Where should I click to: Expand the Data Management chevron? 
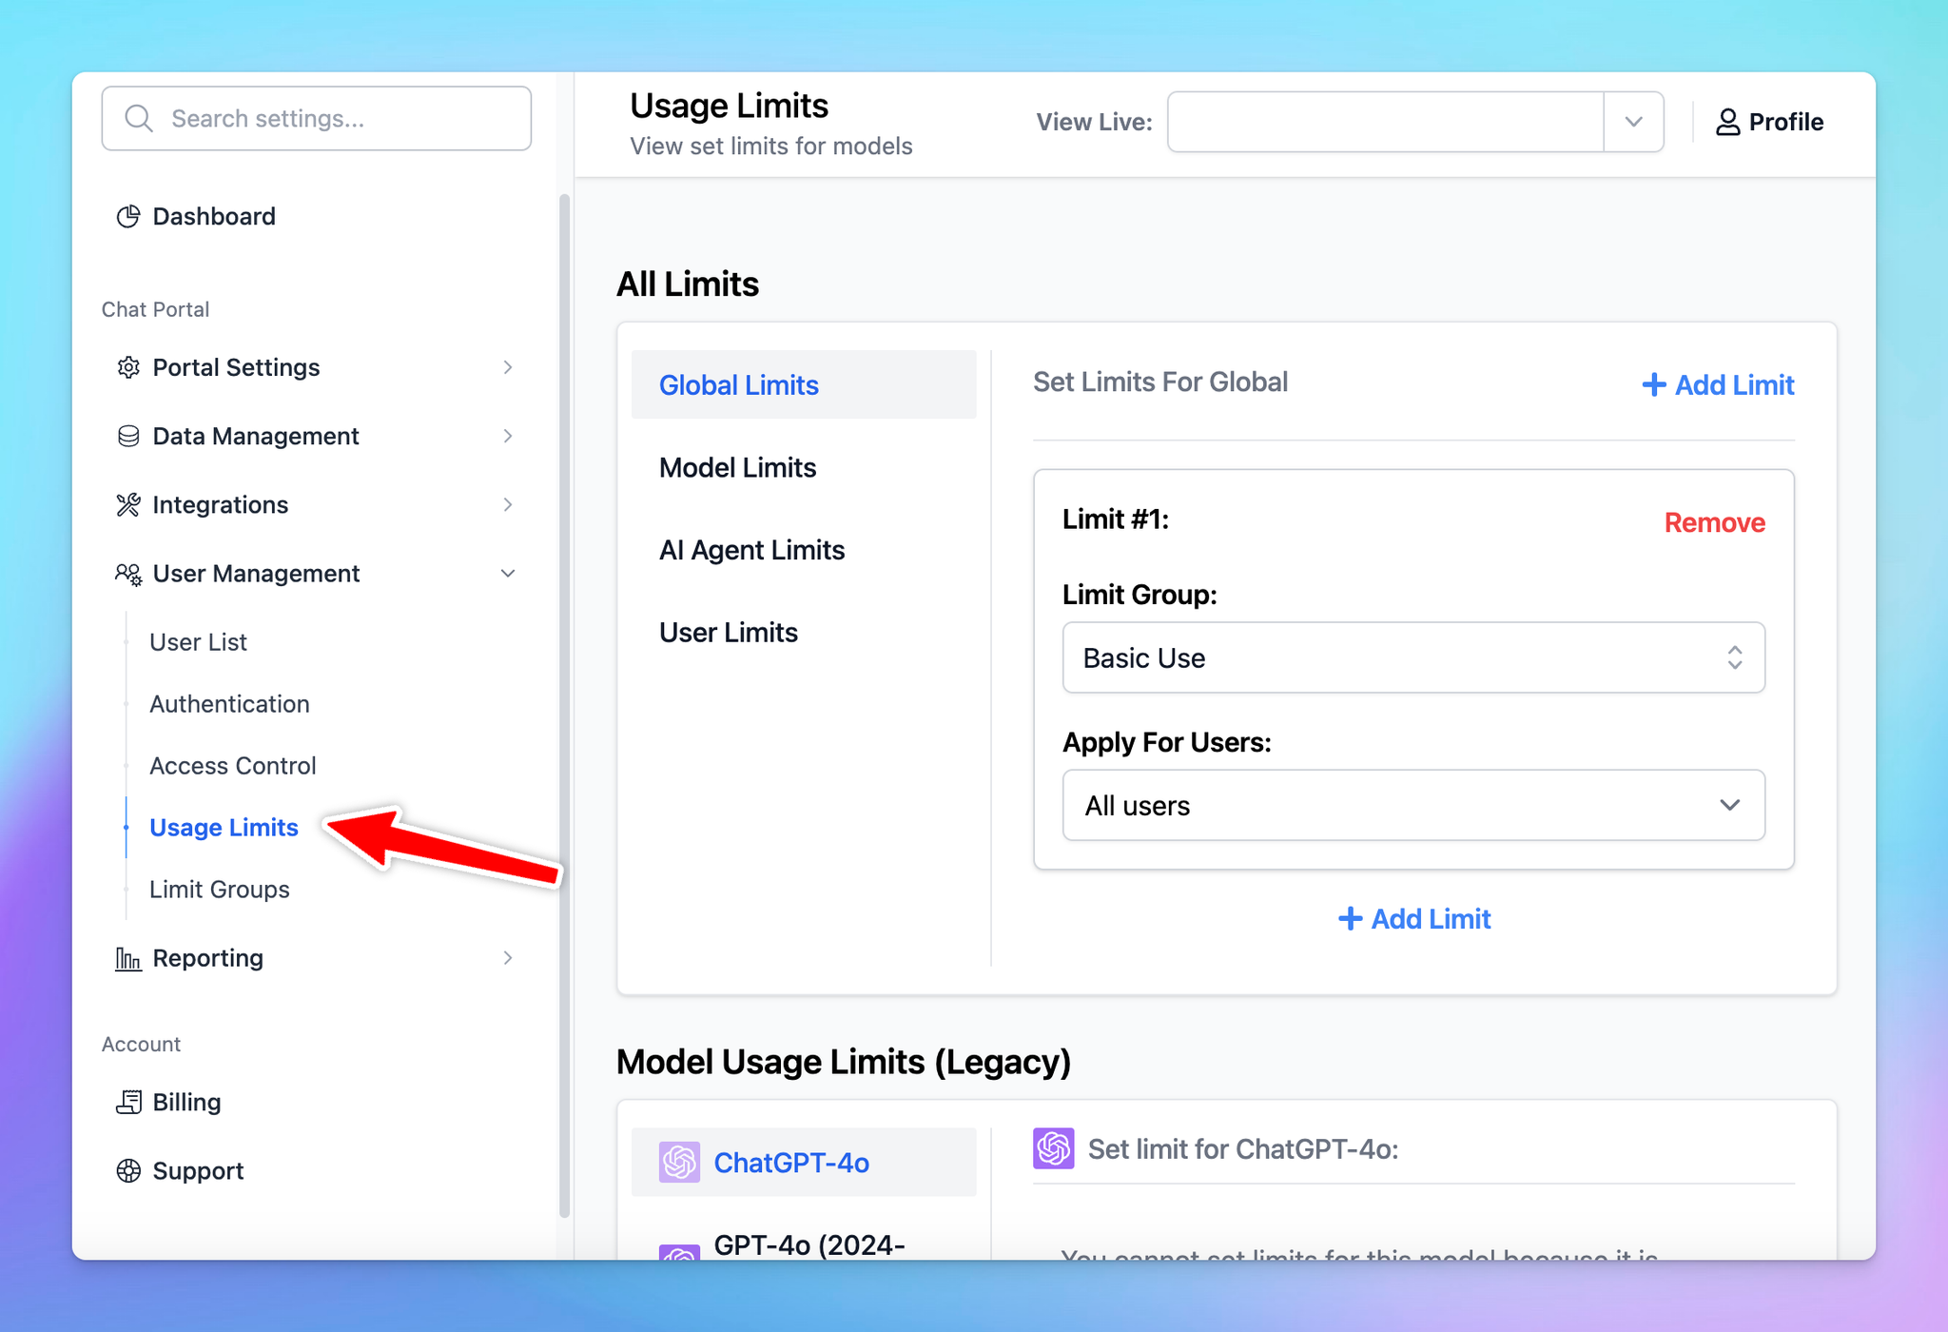click(508, 436)
